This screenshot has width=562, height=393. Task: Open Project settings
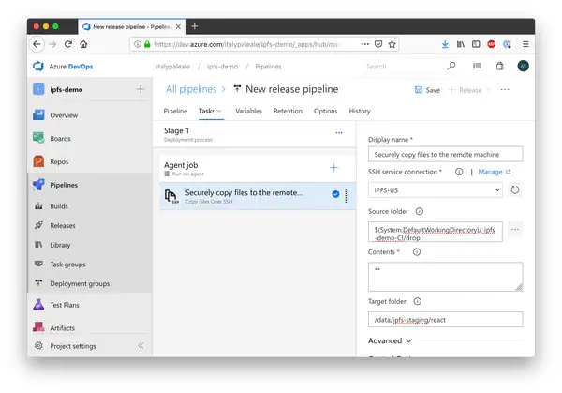tap(71, 346)
